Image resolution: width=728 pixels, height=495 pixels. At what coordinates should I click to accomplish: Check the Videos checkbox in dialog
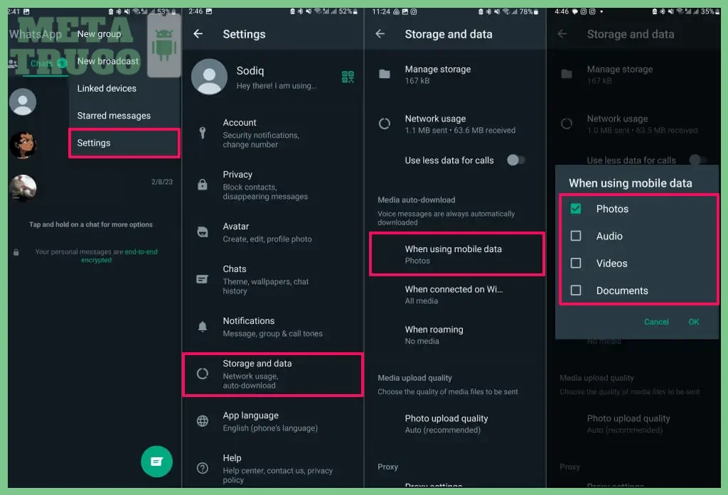pyautogui.click(x=576, y=263)
